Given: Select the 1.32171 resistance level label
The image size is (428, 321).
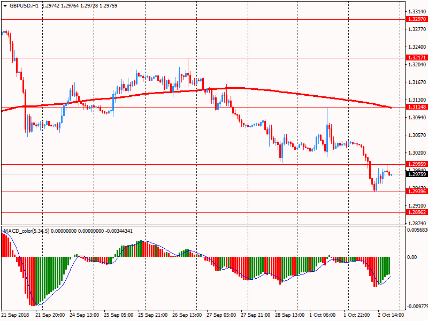Looking at the screenshot, I should 416,57.
